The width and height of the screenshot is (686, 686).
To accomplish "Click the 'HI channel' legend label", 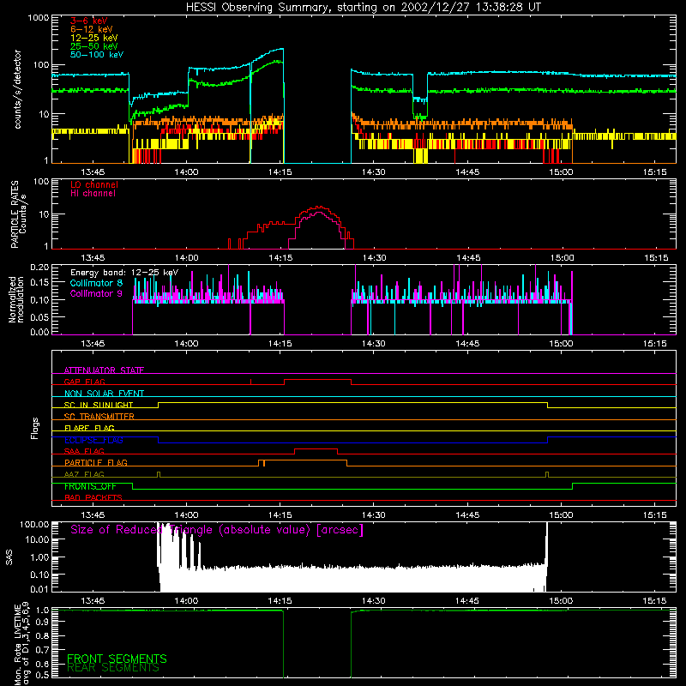I will (x=93, y=194).
